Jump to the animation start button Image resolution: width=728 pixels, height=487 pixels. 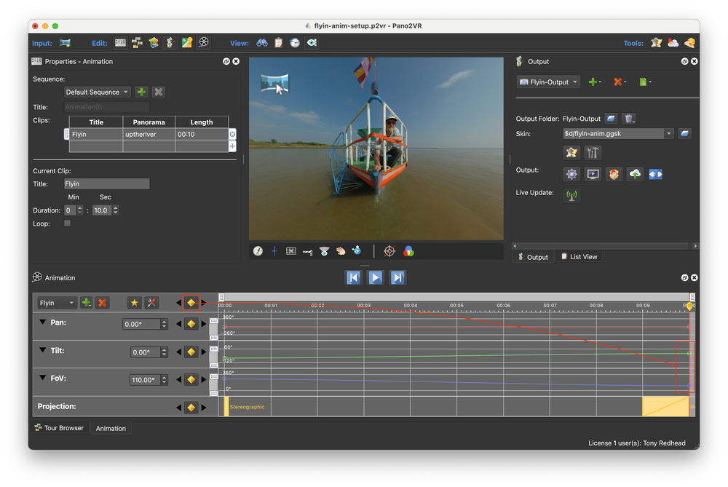(353, 277)
